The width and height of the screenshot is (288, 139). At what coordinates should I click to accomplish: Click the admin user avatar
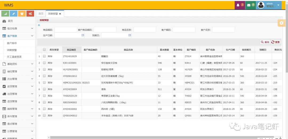click(x=261, y=5)
